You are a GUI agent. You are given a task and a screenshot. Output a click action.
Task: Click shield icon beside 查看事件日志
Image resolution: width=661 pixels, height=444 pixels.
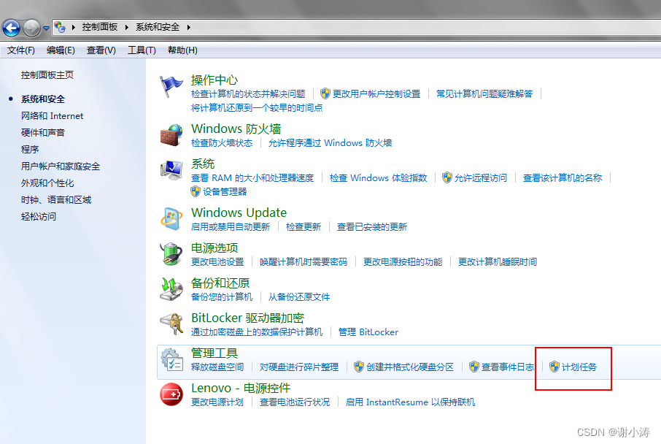[474, 367]
